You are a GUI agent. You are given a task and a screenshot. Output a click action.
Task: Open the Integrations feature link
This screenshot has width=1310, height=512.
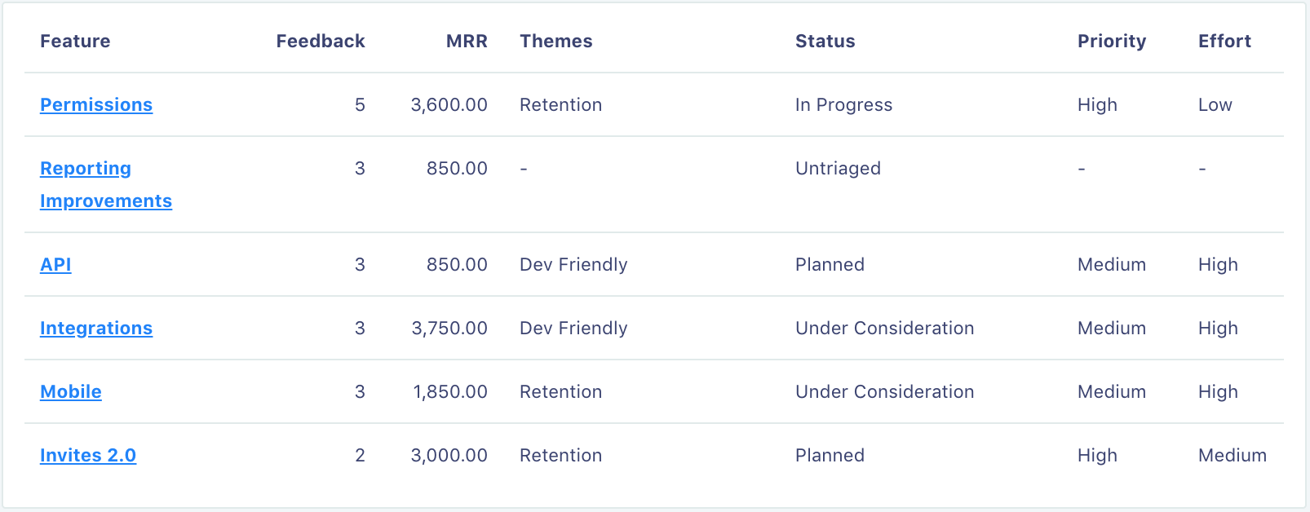pyautogui.click(x=96, y=328)
